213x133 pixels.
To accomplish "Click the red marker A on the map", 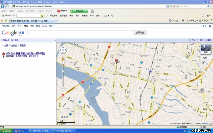I will click(116, 61).
